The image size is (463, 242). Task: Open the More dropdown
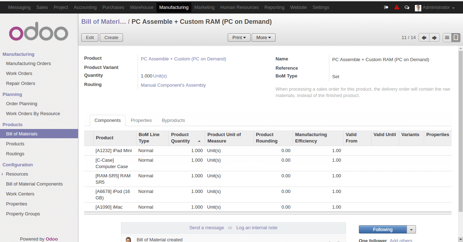point(263,38)
